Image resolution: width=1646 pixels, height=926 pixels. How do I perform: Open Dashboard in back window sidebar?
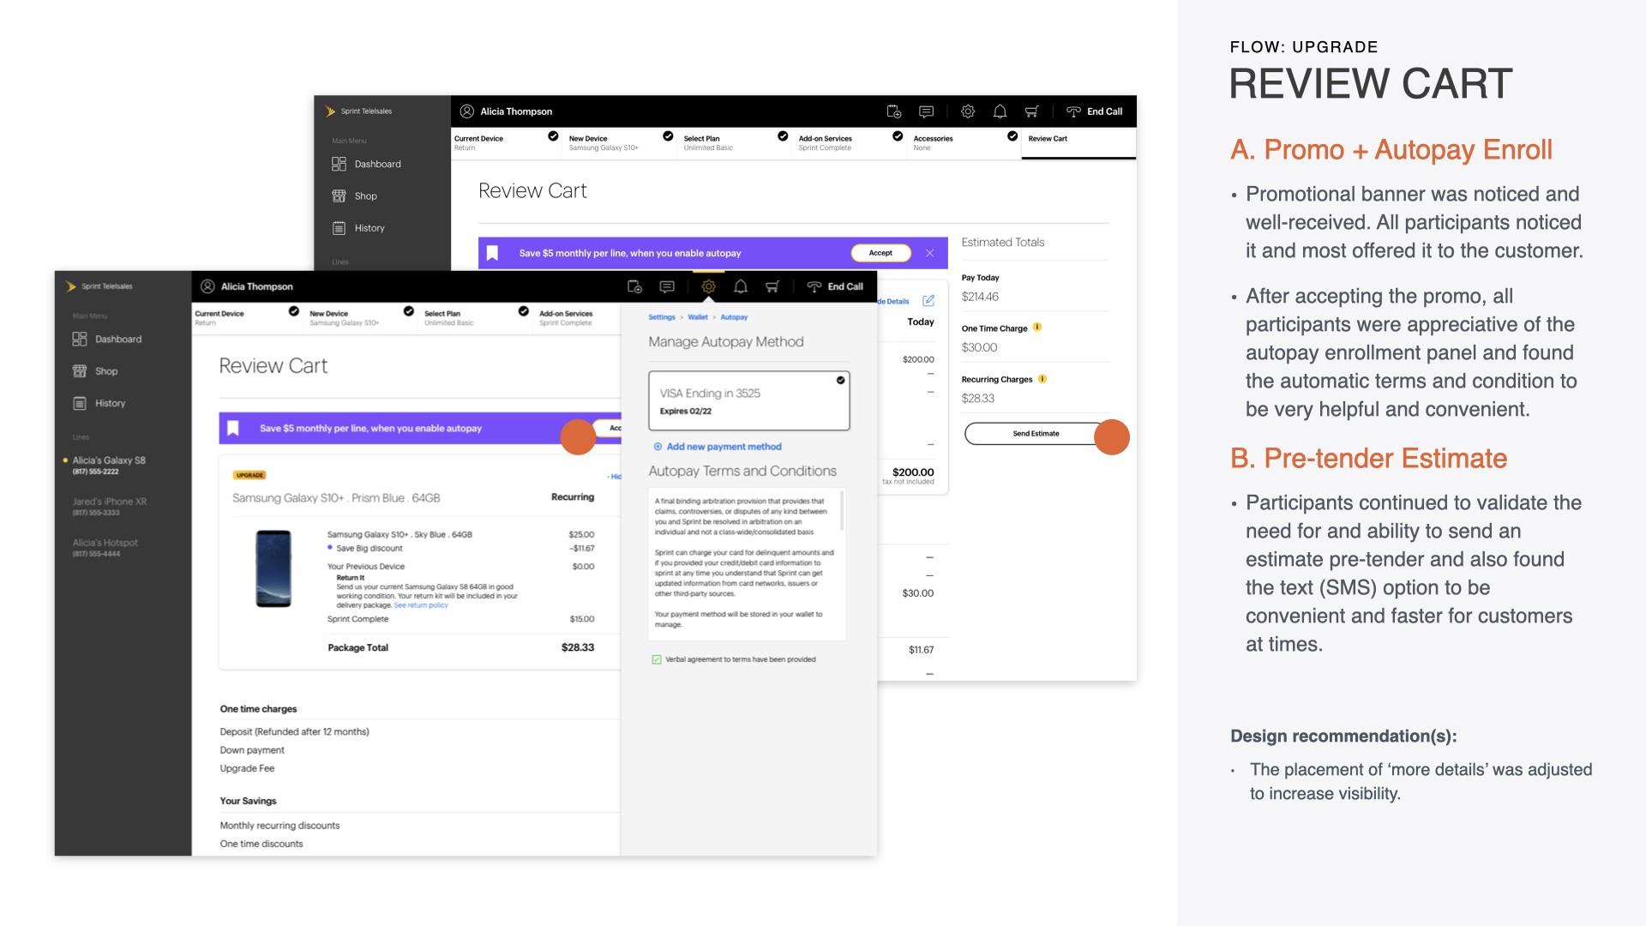coord(367,164)
